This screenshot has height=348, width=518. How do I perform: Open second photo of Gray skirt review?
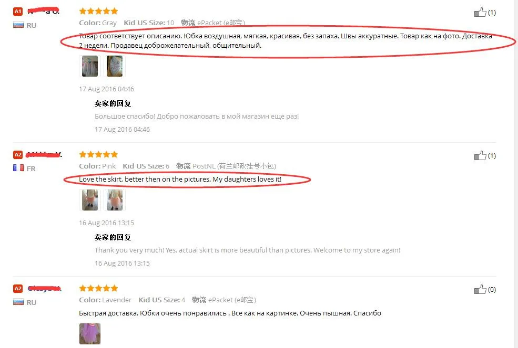[115, 66]
